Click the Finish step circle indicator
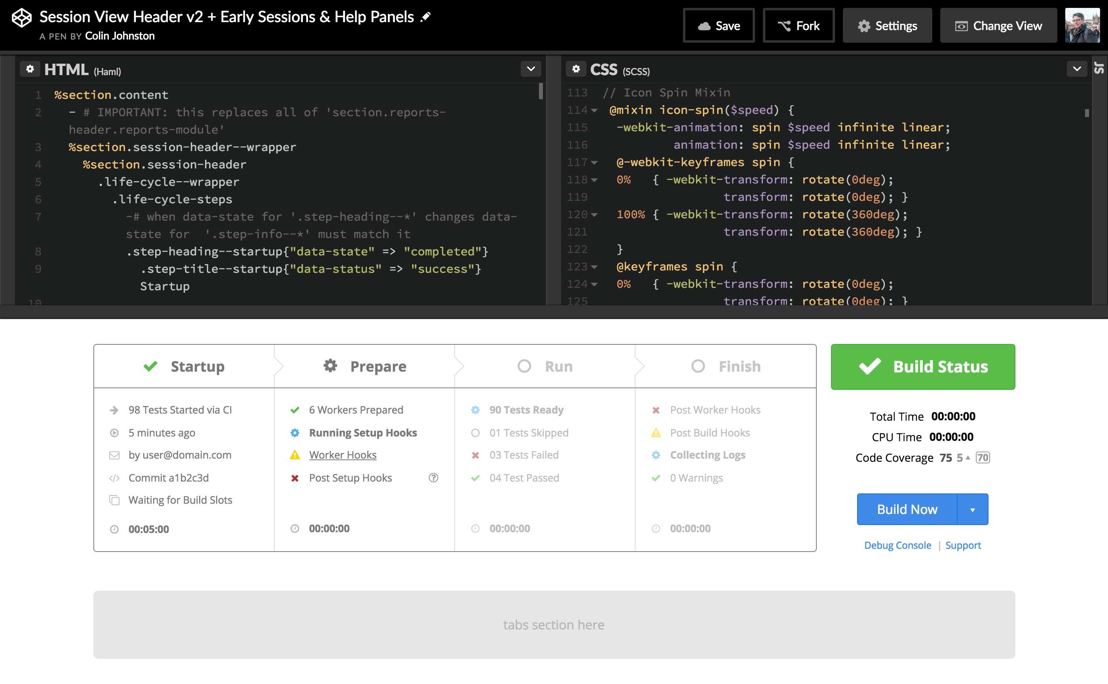 (698, 366)
